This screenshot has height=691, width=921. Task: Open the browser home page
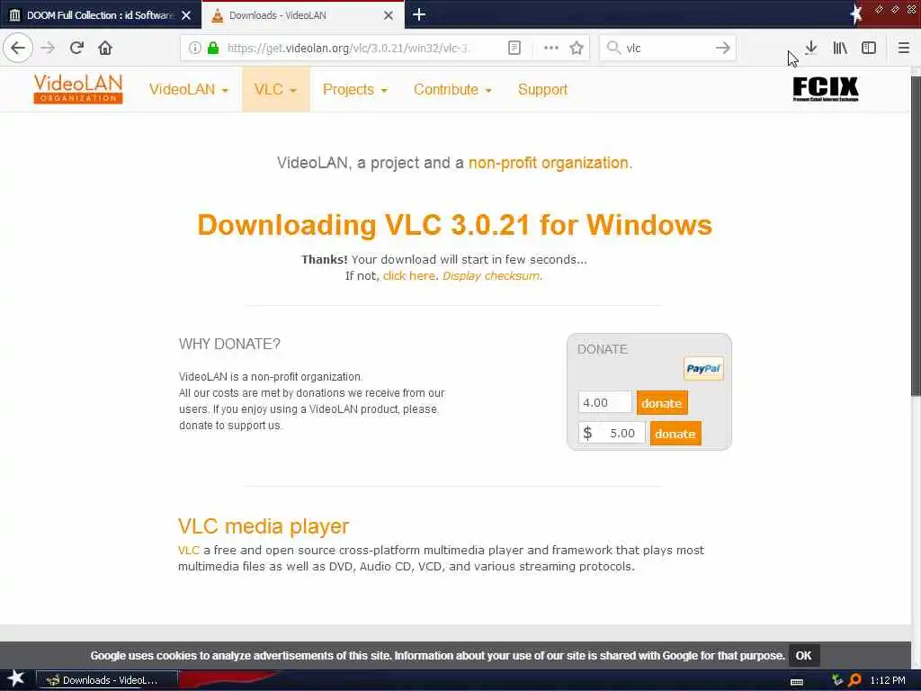(105, 48)
